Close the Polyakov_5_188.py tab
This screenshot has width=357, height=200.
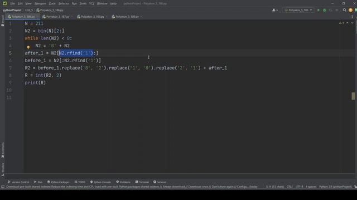point(107,17)
